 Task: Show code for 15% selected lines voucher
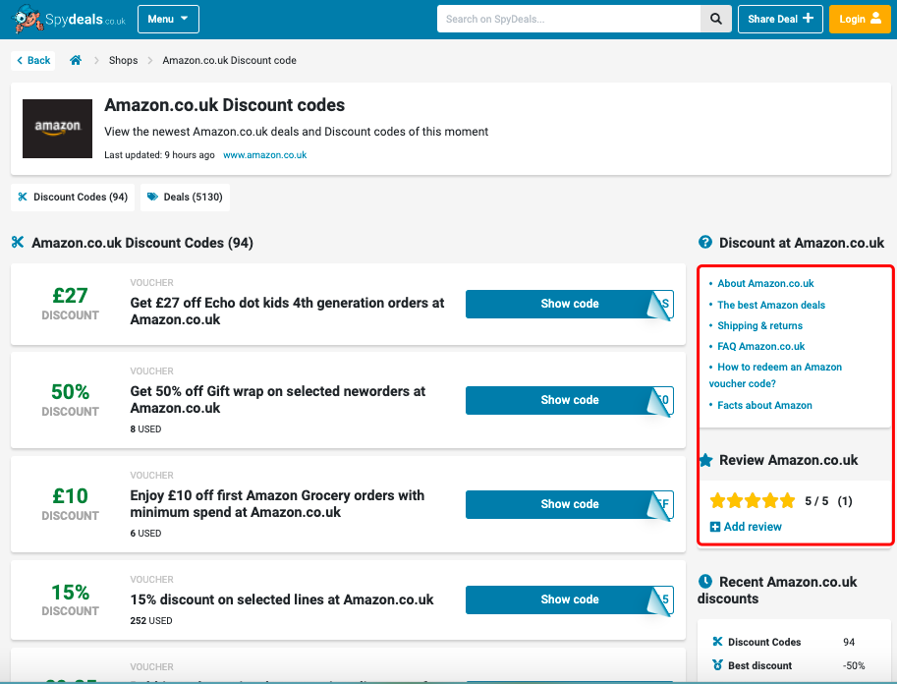click(570, 599)
